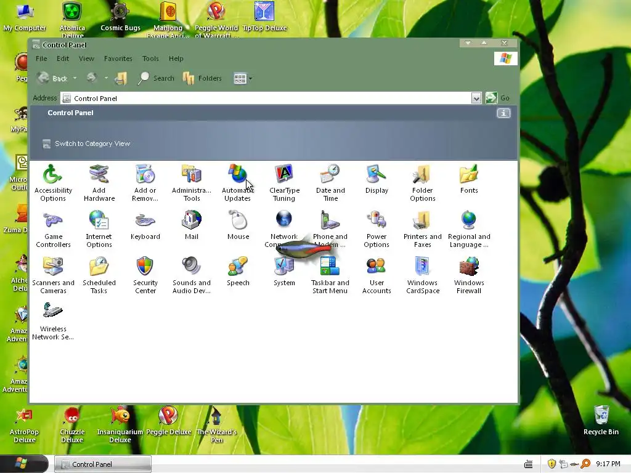The height and width of the screenshot is (473, 631).
Task: Open Regional and Language options
Action: click(469, 229)
